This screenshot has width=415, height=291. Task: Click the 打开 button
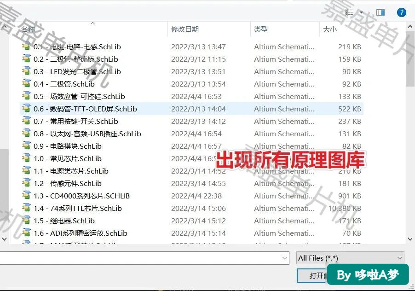(312, 276)
